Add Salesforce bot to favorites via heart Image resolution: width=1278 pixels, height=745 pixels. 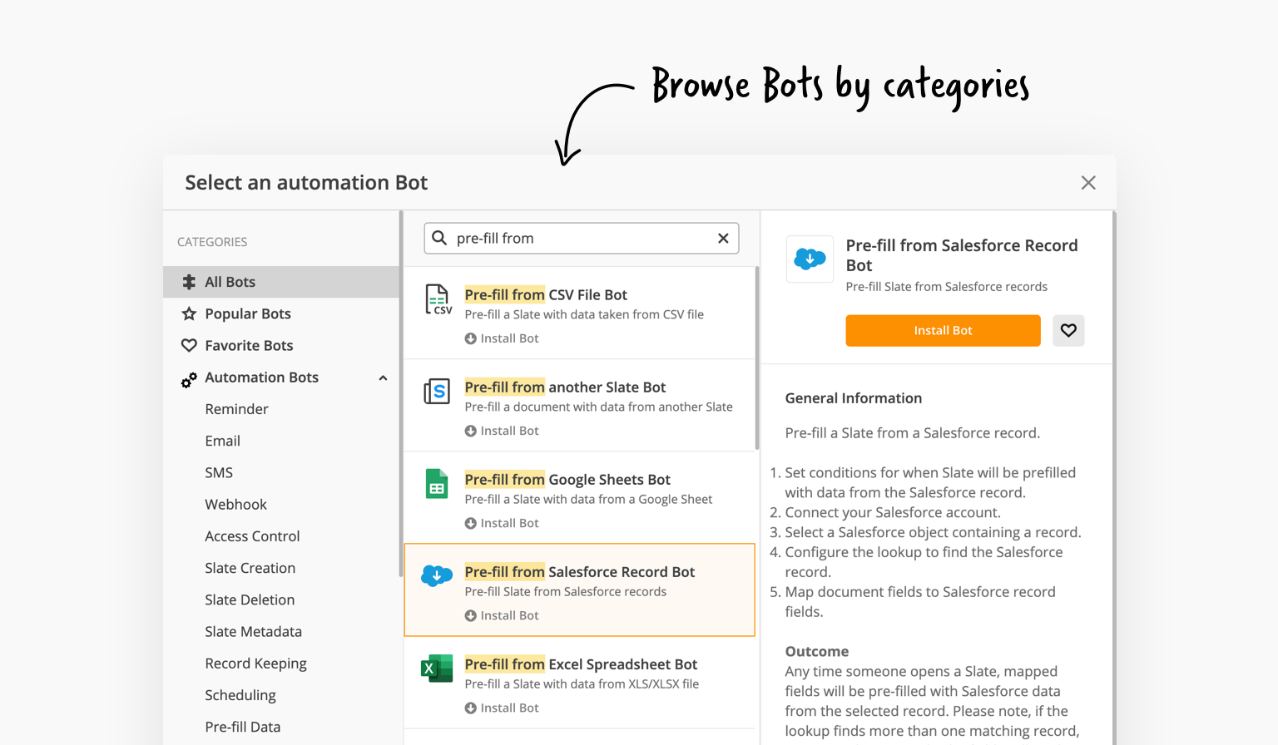pos(1068,331)
